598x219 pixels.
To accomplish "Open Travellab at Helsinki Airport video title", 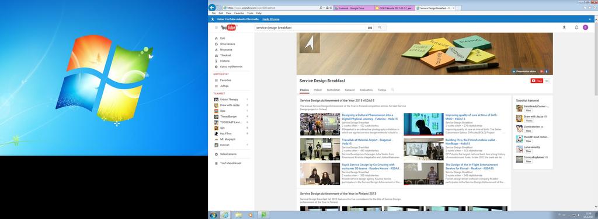I will (367, 142).
